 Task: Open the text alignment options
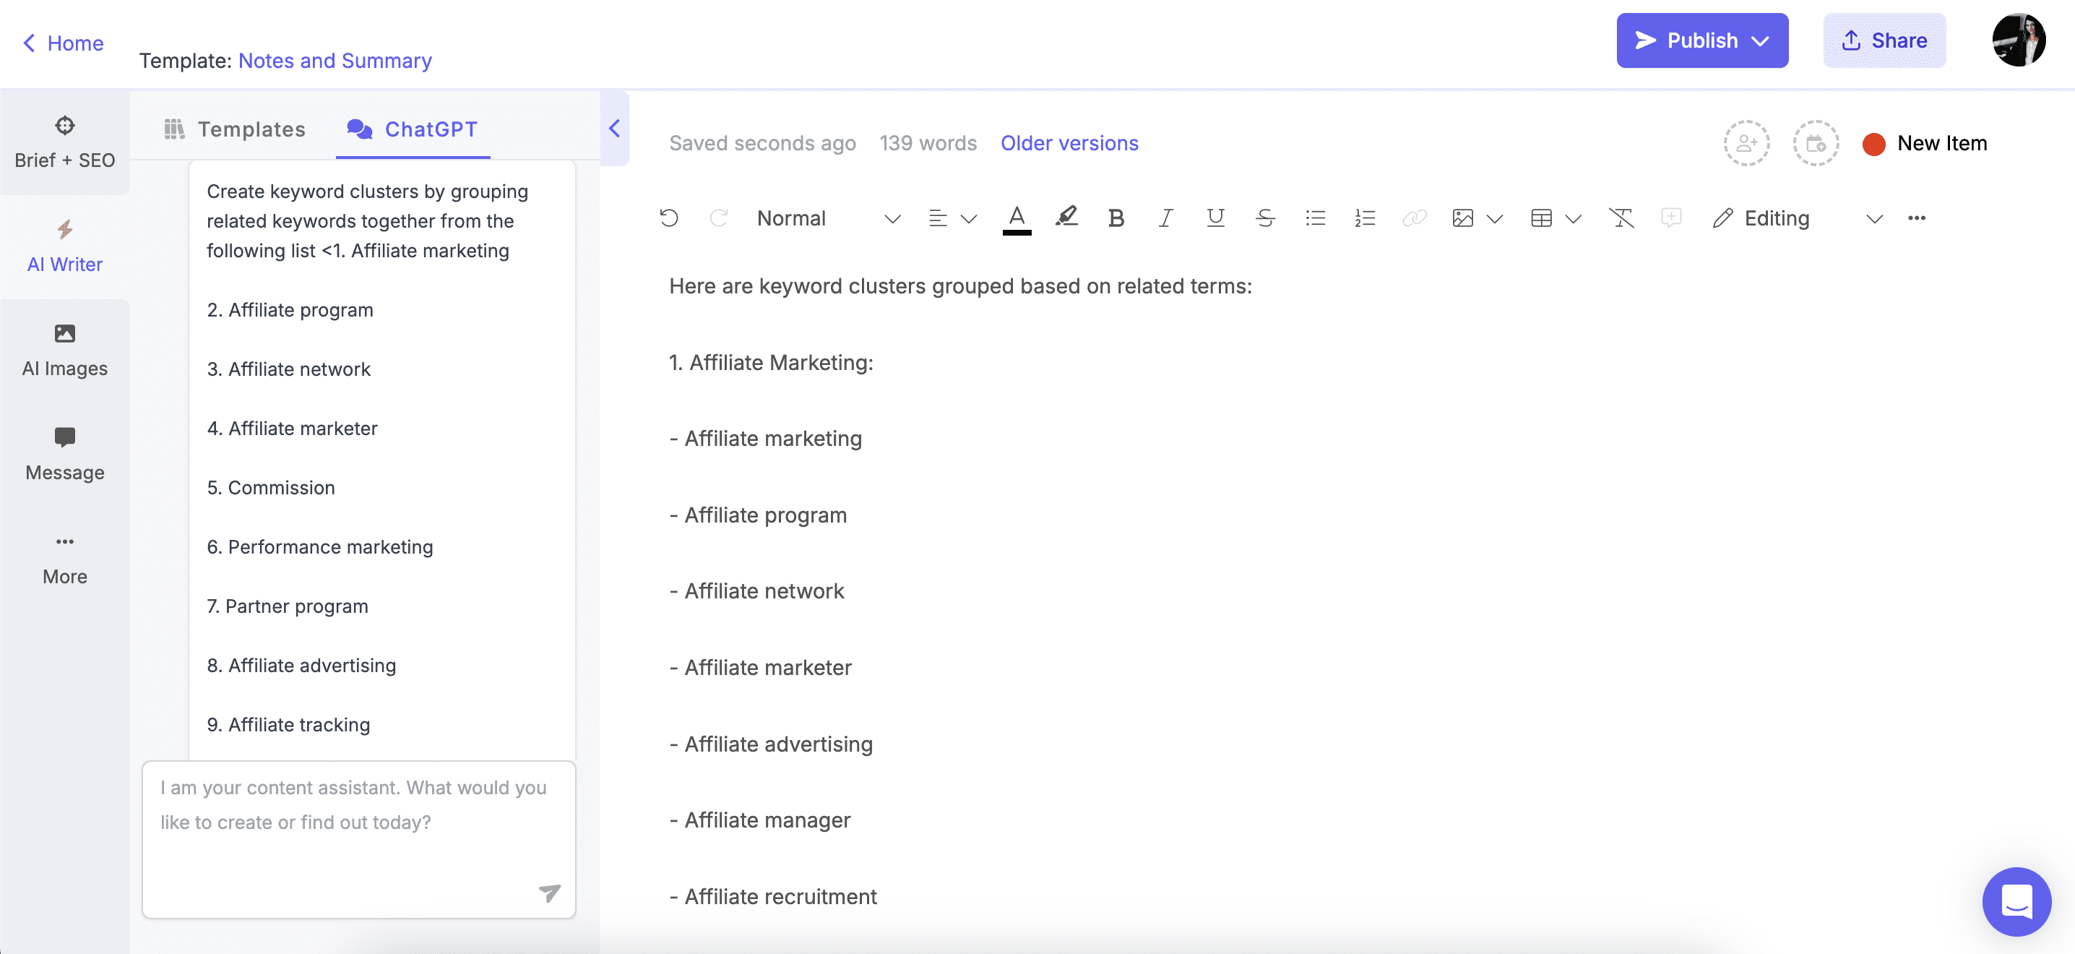coord(938,218)
